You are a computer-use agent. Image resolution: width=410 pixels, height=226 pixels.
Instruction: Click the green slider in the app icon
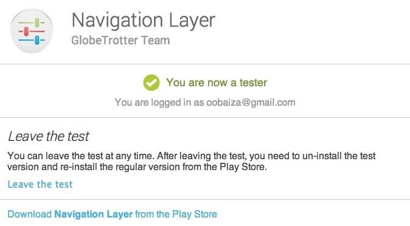(x=37, y=22)
